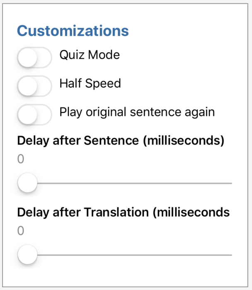Click the Delay after Sentence (milliseconds) label
252x290 pixels.
121,141
